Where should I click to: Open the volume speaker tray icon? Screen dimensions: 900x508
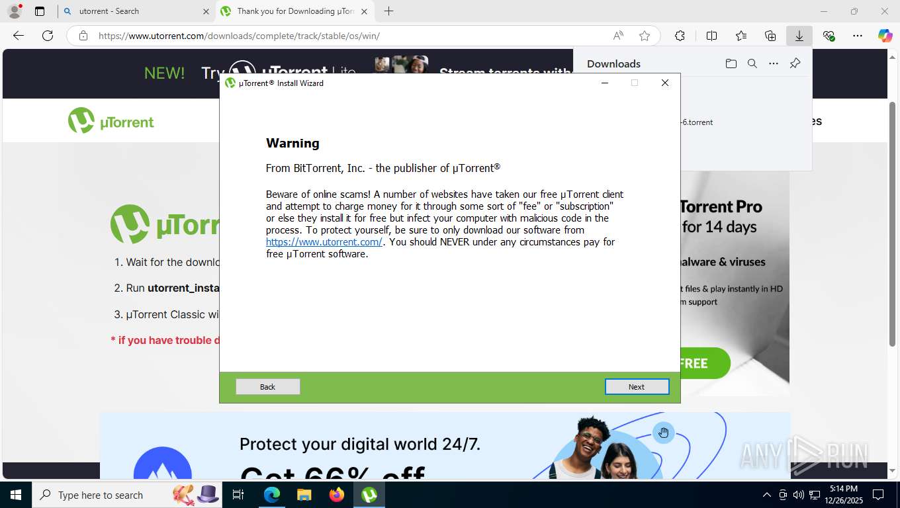pyautogui.click(x=799, y=495)
